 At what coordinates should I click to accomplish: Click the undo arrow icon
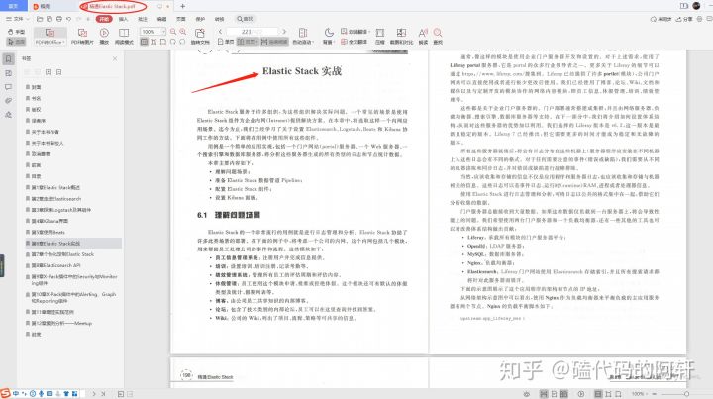tap(68, 19)
